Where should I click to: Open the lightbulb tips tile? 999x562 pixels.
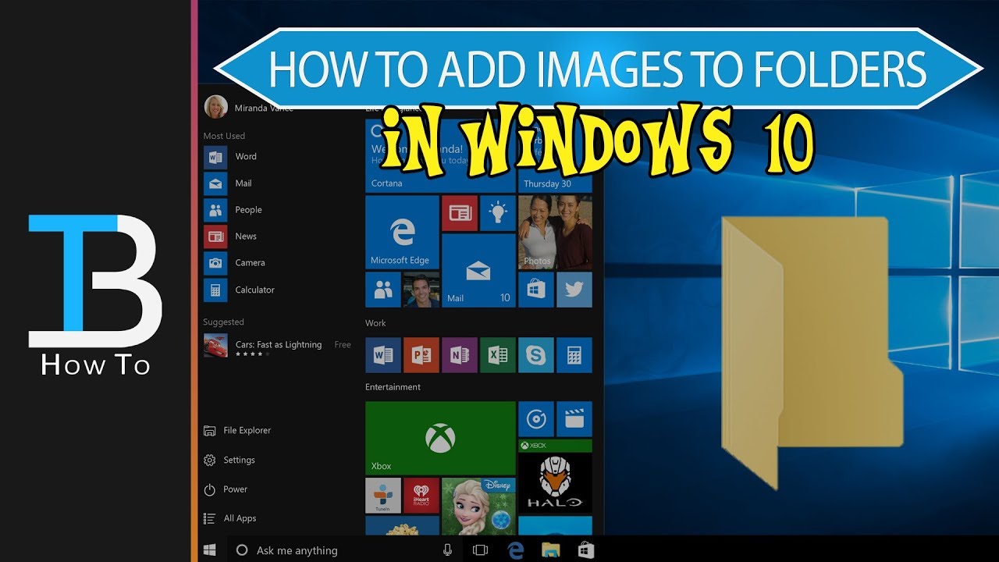pyautogui.click(x=498, y=214)
